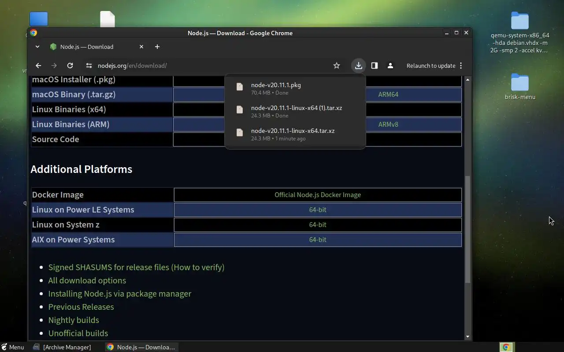Open Unofficial builds link
The height and width of the screenshot is (352, 564).
pyautogui.click(x=78, y=333)
